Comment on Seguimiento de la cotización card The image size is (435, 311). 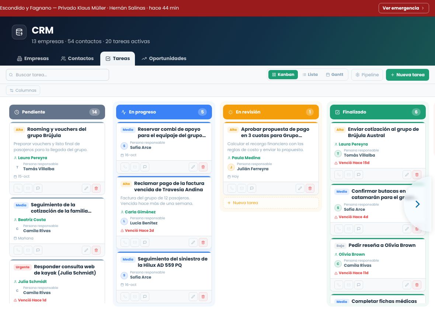pyautogui.click(x=38, y=250)
